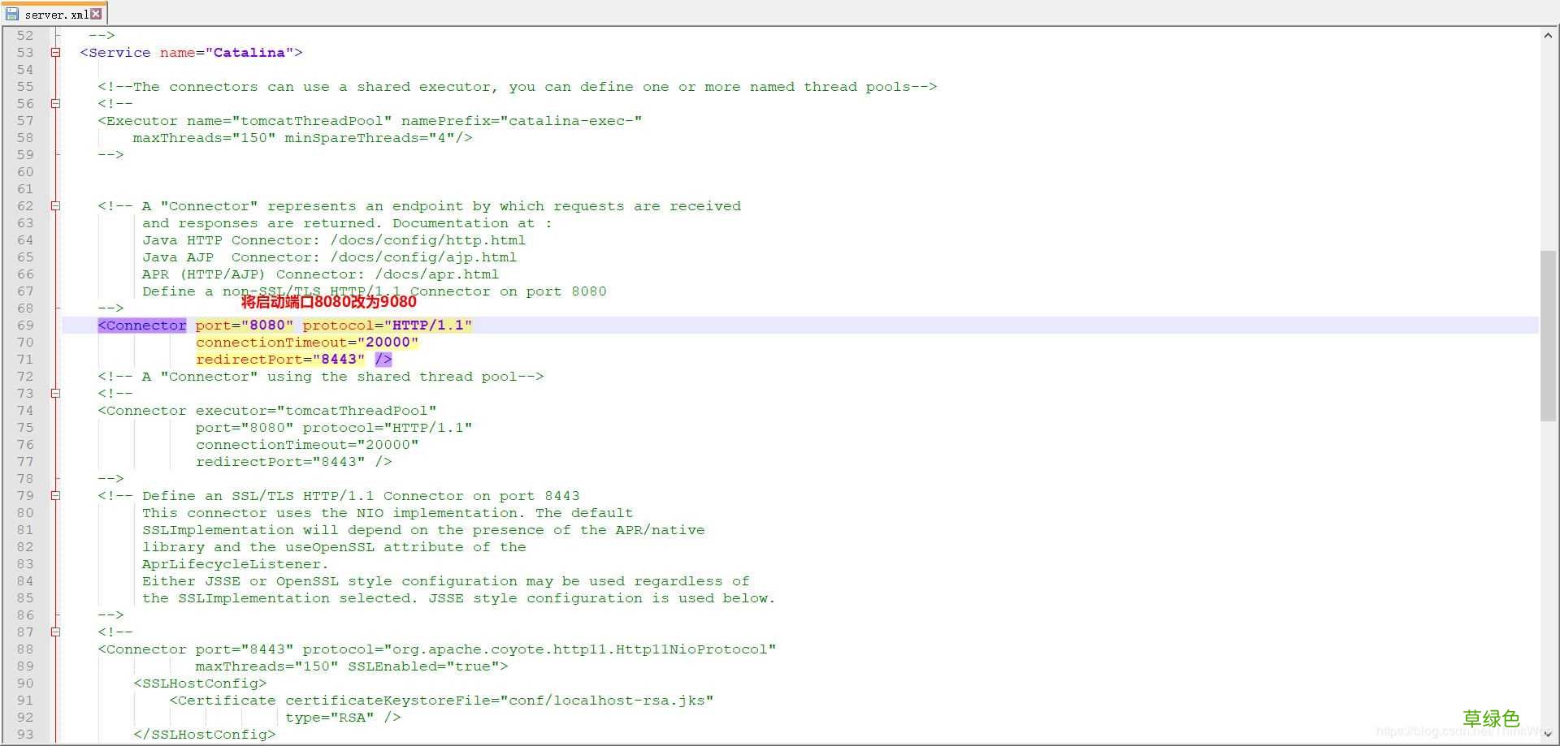
Task: Toggle the fold marker on line 73
Action: 55,394
